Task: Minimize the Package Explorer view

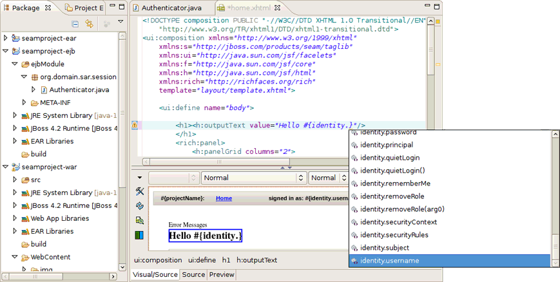Action: (x=112, y=6)
